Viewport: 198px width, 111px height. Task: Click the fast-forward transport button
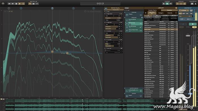(13, 4)
